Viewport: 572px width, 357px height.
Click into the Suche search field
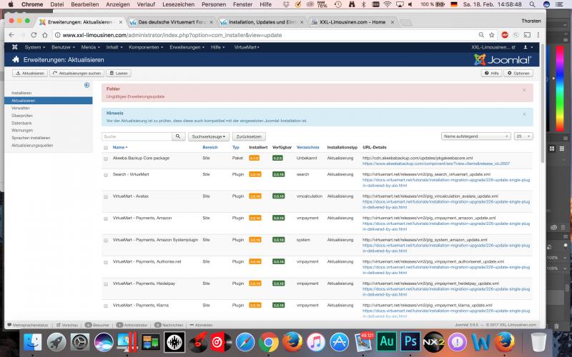click(137, 136)
